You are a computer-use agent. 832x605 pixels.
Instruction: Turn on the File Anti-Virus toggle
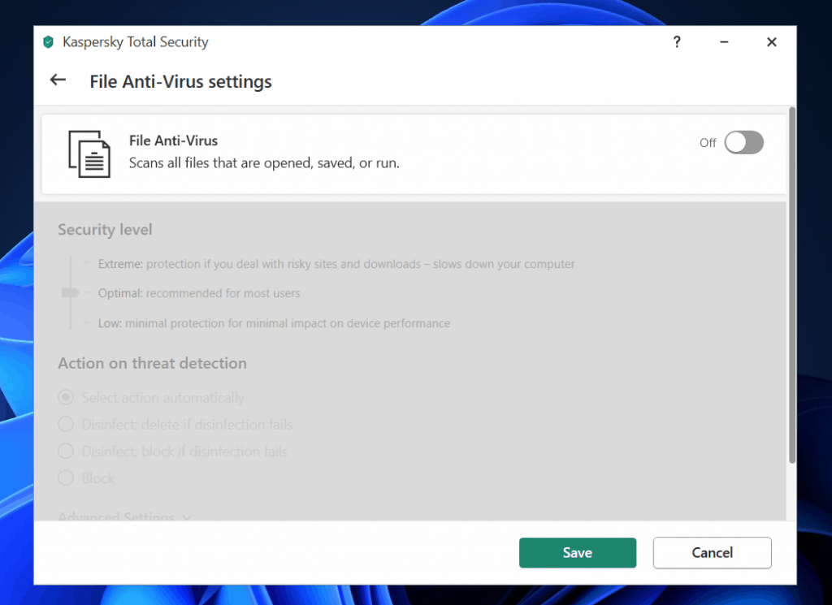click(x=743, y=143)
